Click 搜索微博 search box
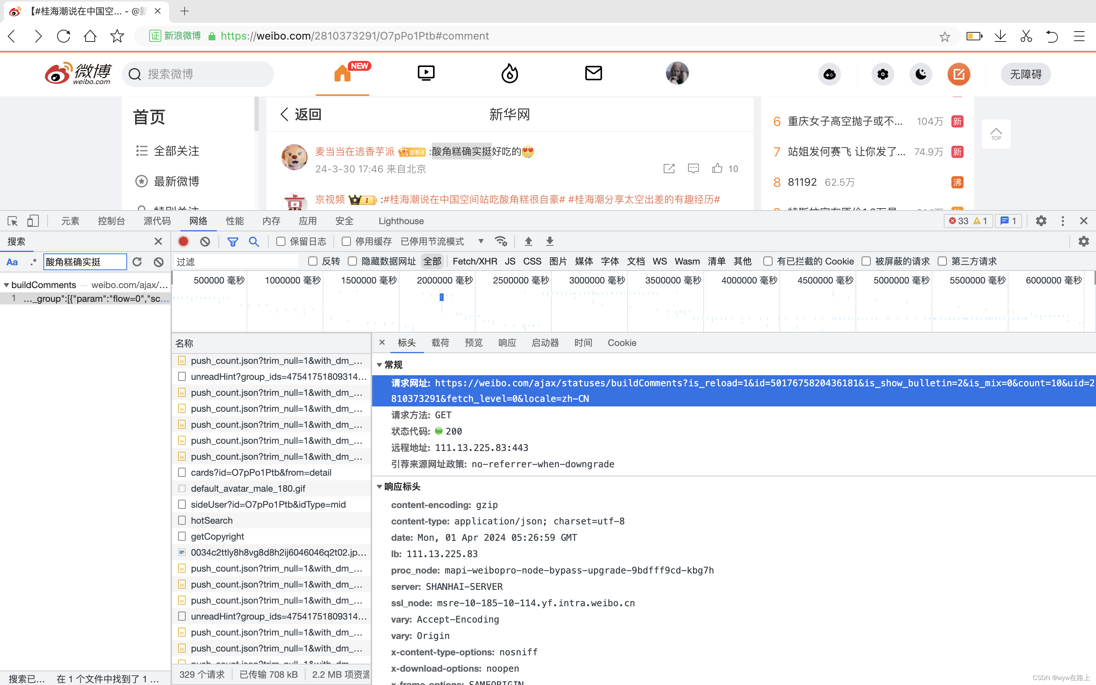Image resolution: width=1096 pixels, height=685 pixels. tap(198, 74)
